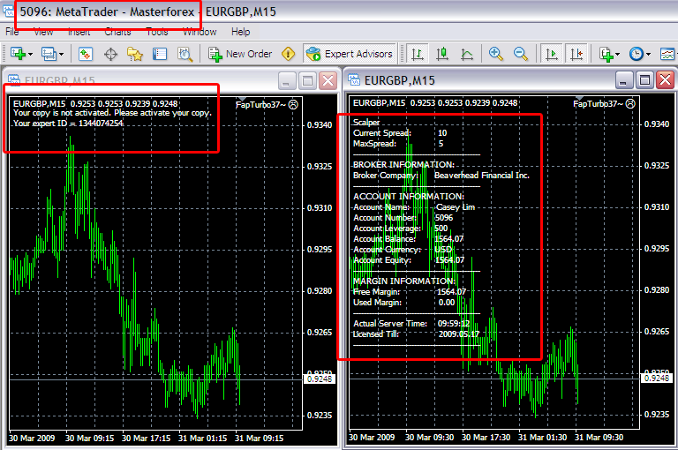
Task: Open the Window menu
Action: pos(200,32)
